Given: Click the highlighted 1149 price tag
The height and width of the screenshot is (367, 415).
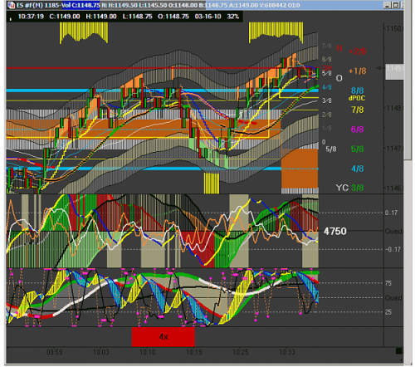Looking at the screenshot, I should pyautogui.click(x=394, y=71).
